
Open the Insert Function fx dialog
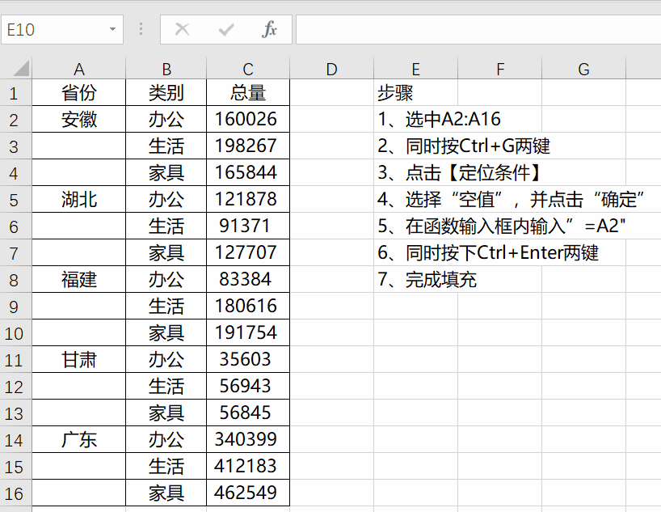tap(270, 30)
